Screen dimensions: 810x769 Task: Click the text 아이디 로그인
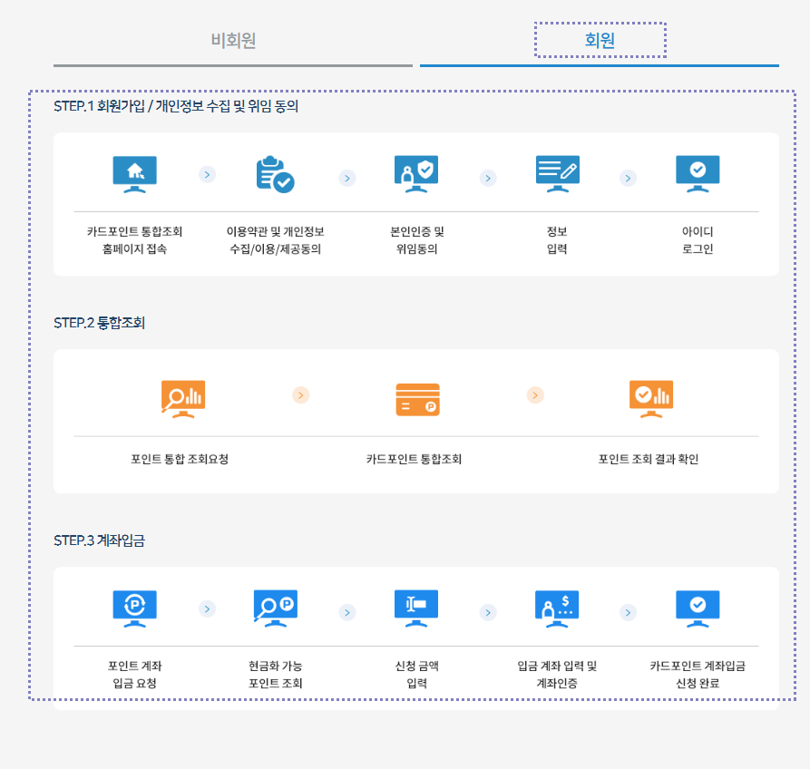698,240
